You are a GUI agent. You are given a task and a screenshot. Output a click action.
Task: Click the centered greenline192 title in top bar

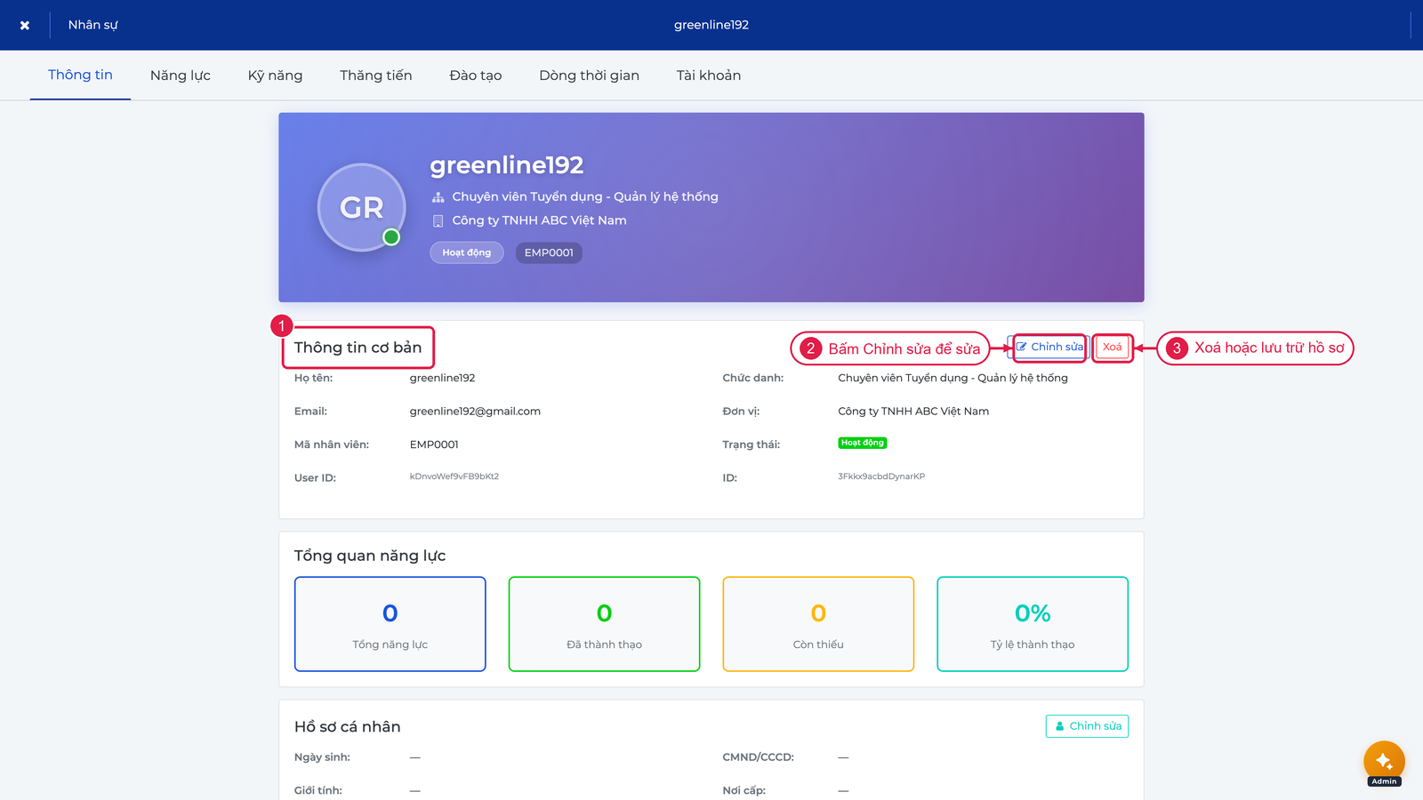coord(711,25)
